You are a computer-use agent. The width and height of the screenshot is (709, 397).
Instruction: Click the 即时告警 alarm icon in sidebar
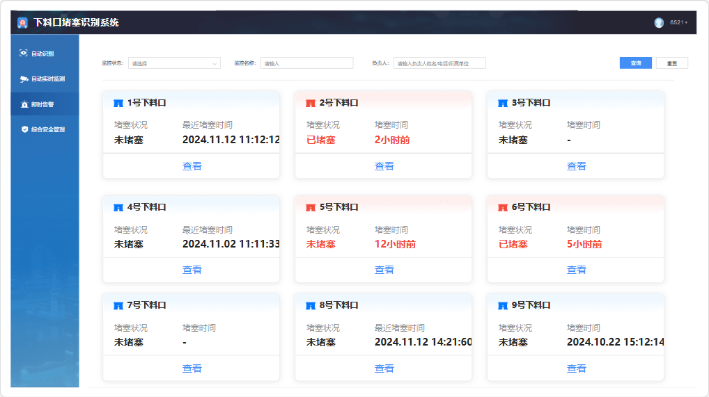click(x=24, y=104)
